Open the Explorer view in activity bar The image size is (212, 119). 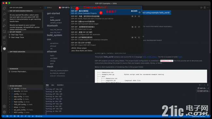click(x=4, y=8)
